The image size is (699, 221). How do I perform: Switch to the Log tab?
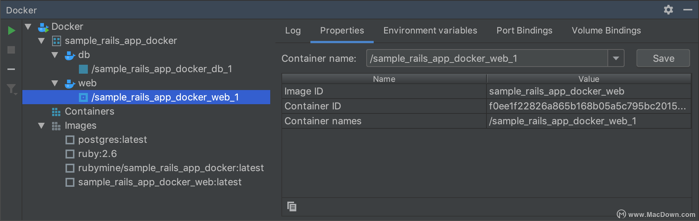[293, 31]
